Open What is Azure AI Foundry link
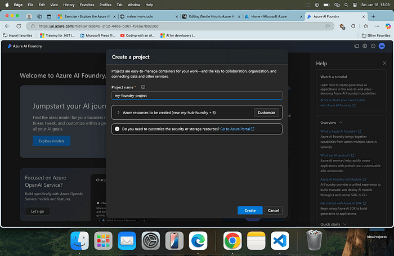 [341, 131]
